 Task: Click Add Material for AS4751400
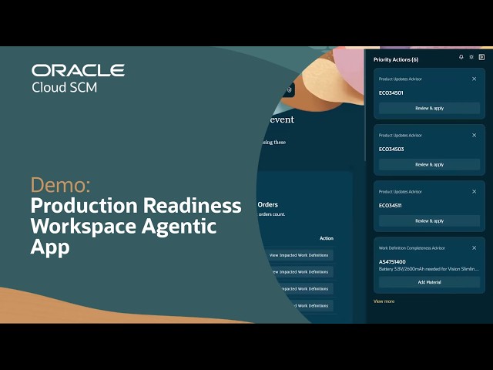[429, 282]
